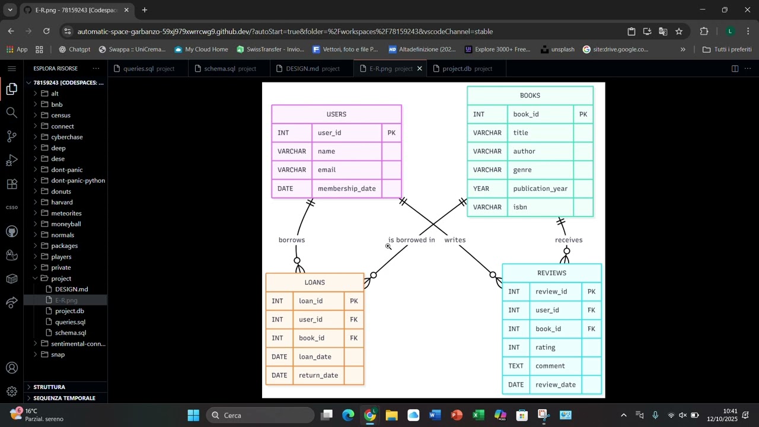View site information icon in address bar
This screenshot has height=427, width=759.
[x=68, y=31]
